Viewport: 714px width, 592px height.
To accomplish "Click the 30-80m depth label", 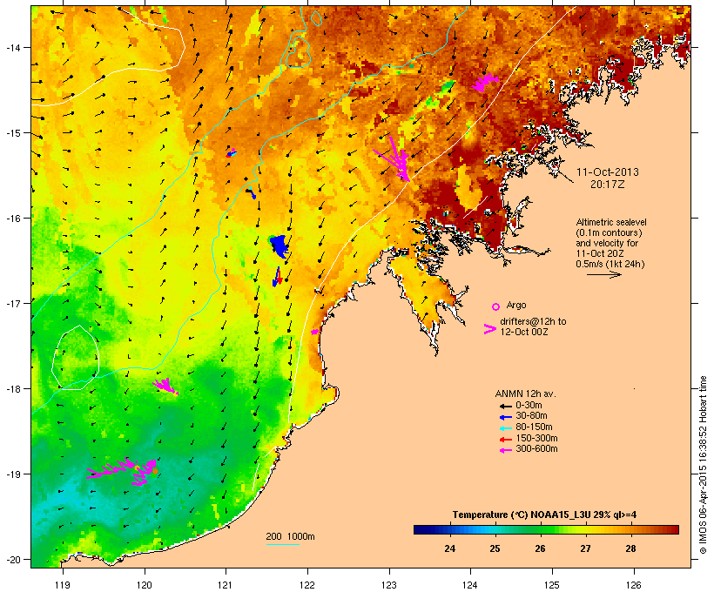I will pyautogui.click(x=531, y=416).
